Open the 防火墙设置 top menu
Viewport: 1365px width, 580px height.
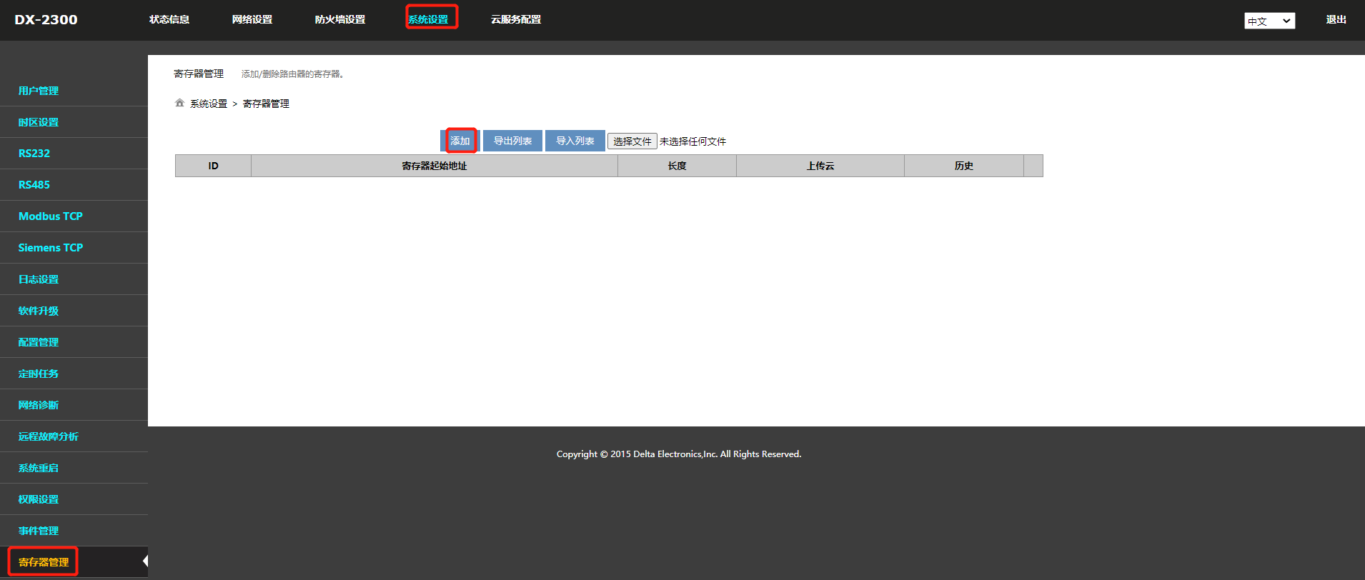tap(340, 19)
